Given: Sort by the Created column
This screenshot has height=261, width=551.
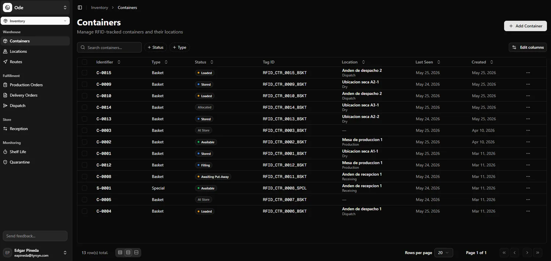Looking at the screenshot, I should [x=482, y=62].
